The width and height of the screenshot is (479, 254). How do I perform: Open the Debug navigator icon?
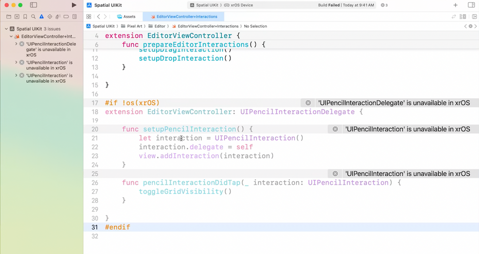pyautogui.click(x=58, y=17)
